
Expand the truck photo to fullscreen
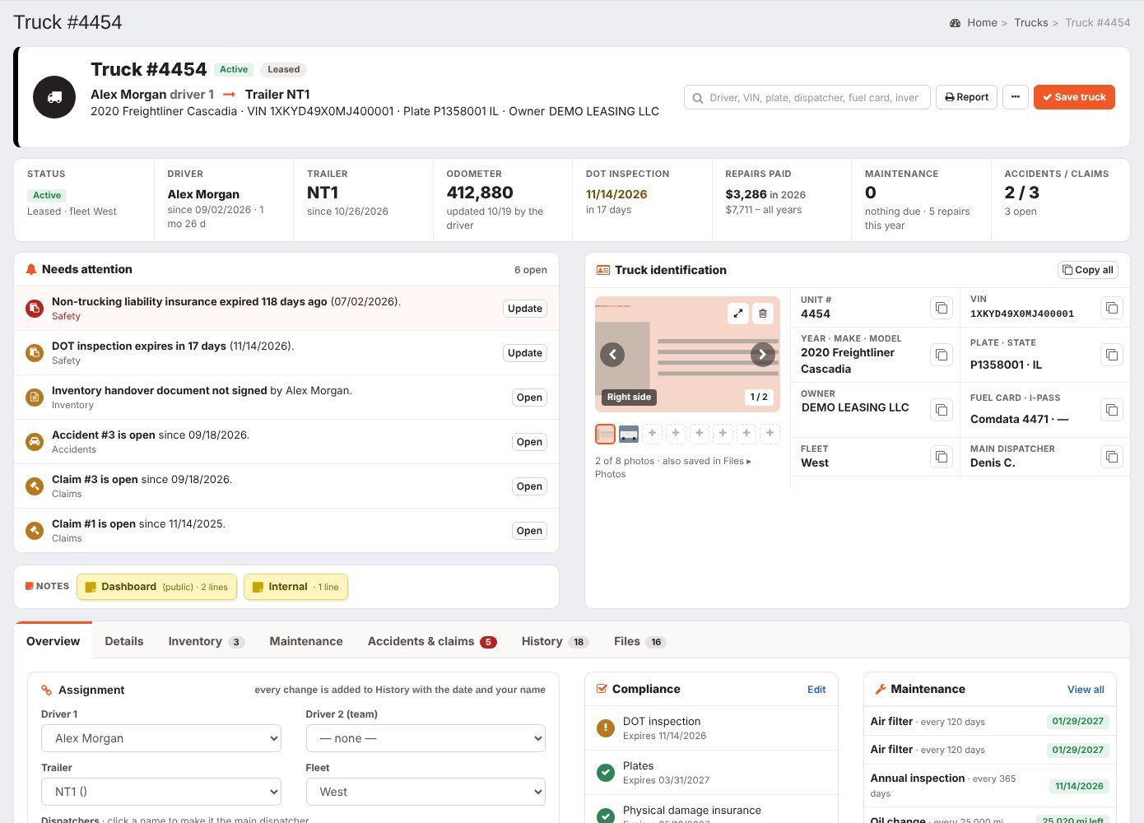pyautogui.click(x=738, y=313)
